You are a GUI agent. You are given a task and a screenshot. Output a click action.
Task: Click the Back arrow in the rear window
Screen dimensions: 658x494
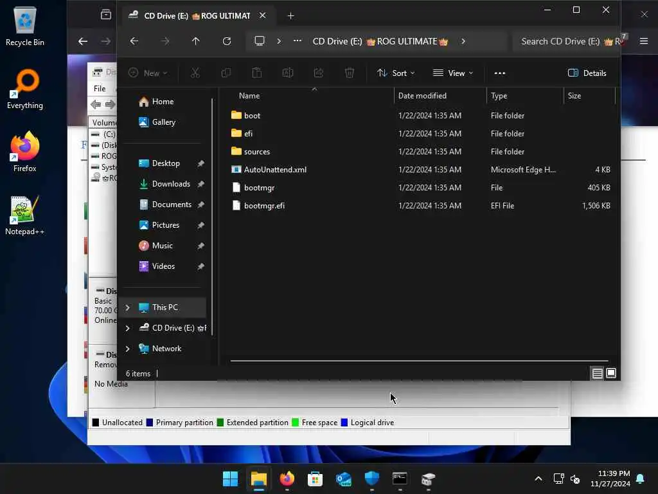83,41
